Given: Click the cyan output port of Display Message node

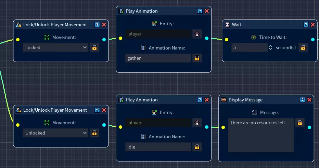Looking at the screenshot, I should (x=309, y=127).
